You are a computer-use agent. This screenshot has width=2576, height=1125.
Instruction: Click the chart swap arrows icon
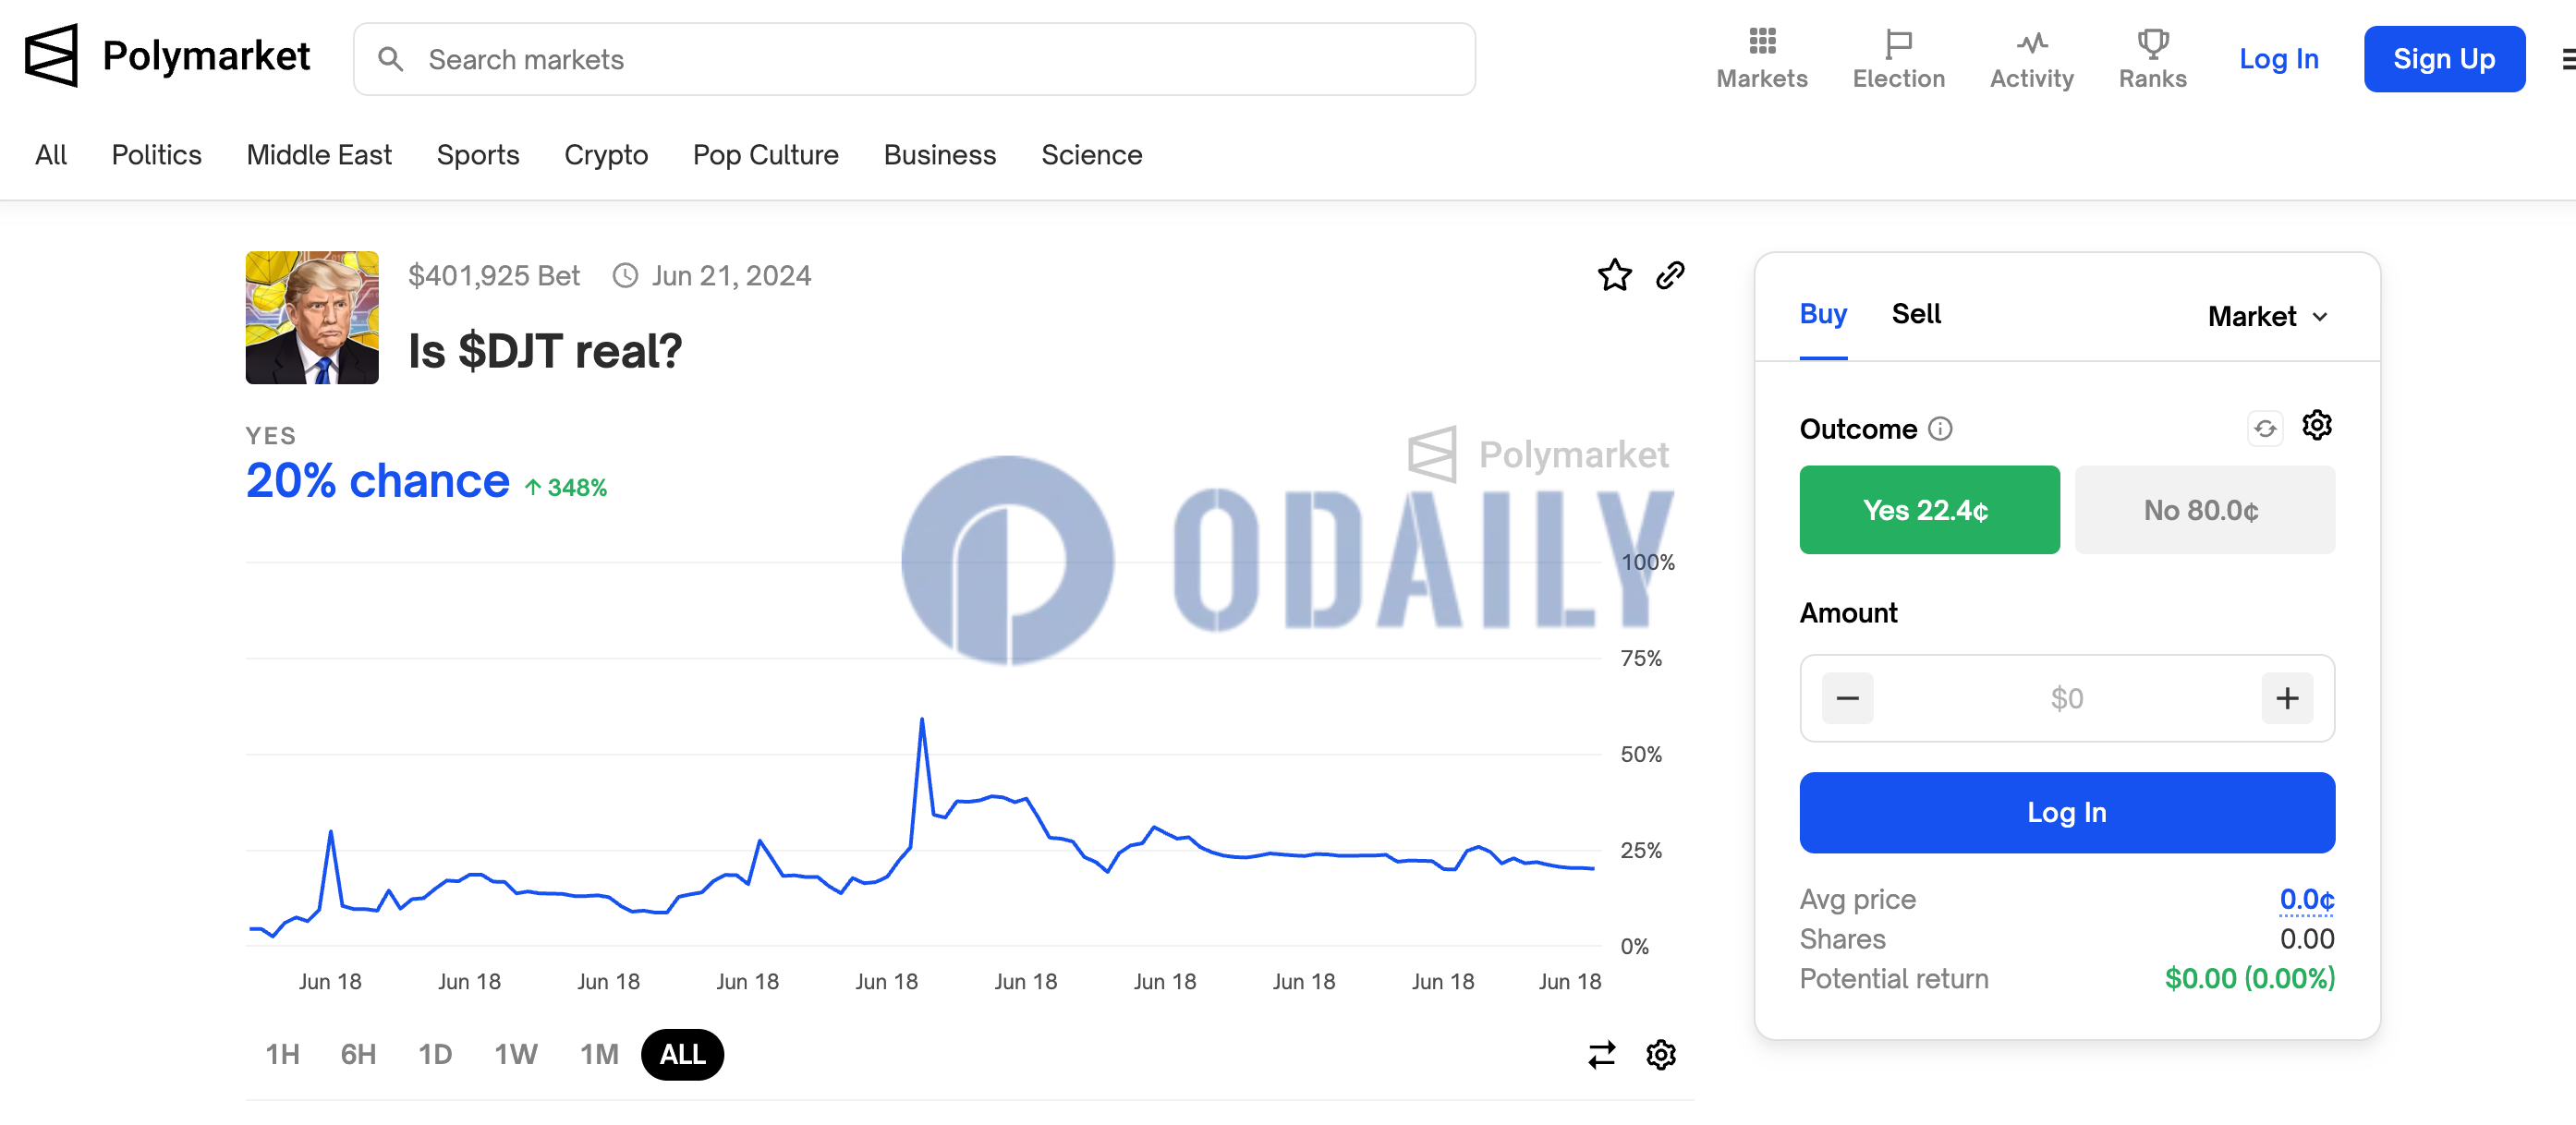tap(1601, 1054)
